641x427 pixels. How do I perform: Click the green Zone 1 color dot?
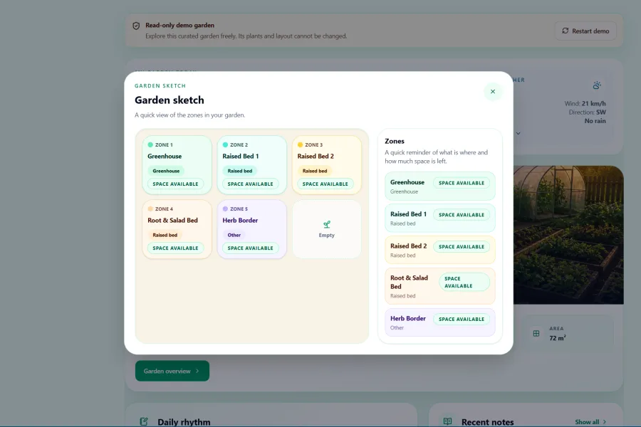pyautogui.click(x=150, y=144)
